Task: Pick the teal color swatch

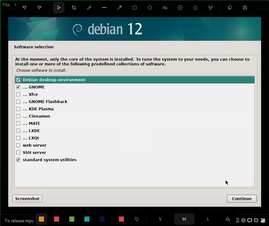Action: (x=87, y=219)
